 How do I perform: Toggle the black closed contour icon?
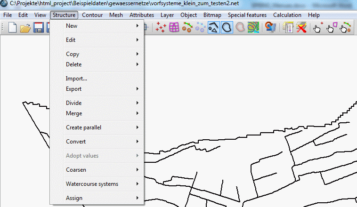click(x=227, y=28)
